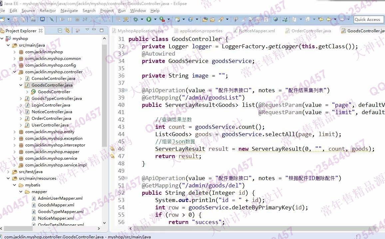The image size is (385, 239).
Task: Toggle Skip All Breakpoints
Action: click(x=52, y=19)
